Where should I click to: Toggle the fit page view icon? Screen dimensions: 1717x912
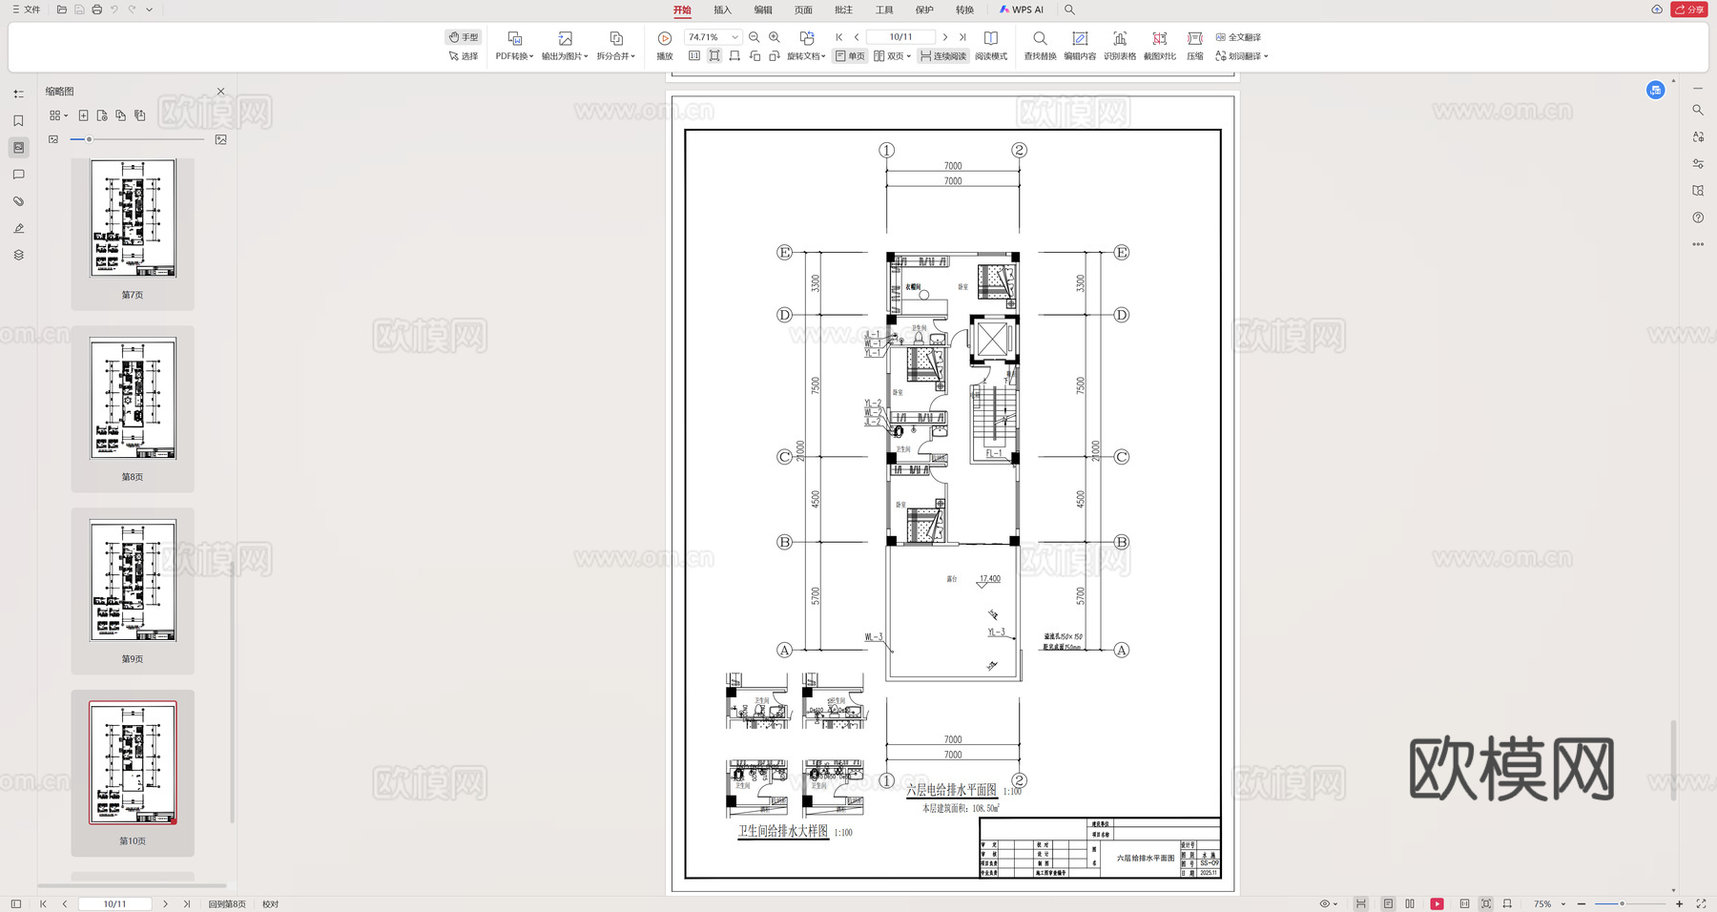714,56
